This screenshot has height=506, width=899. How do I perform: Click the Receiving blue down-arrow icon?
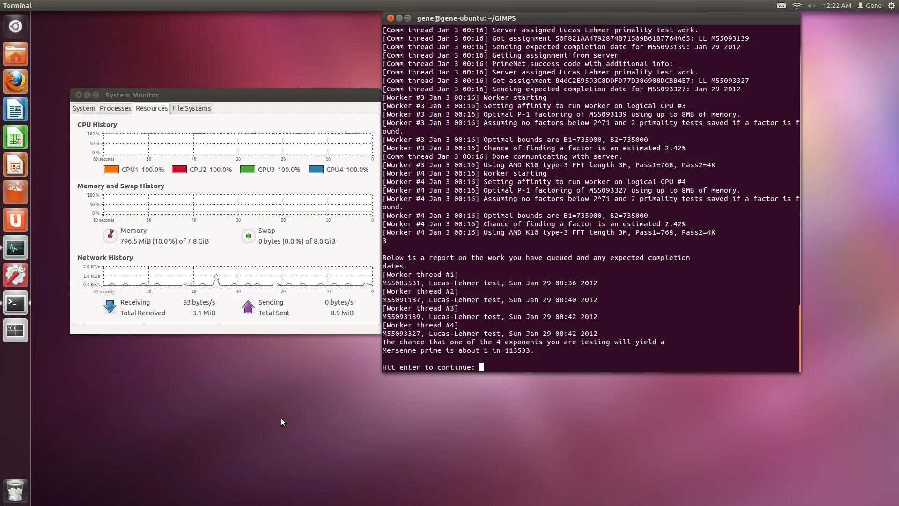110,307
